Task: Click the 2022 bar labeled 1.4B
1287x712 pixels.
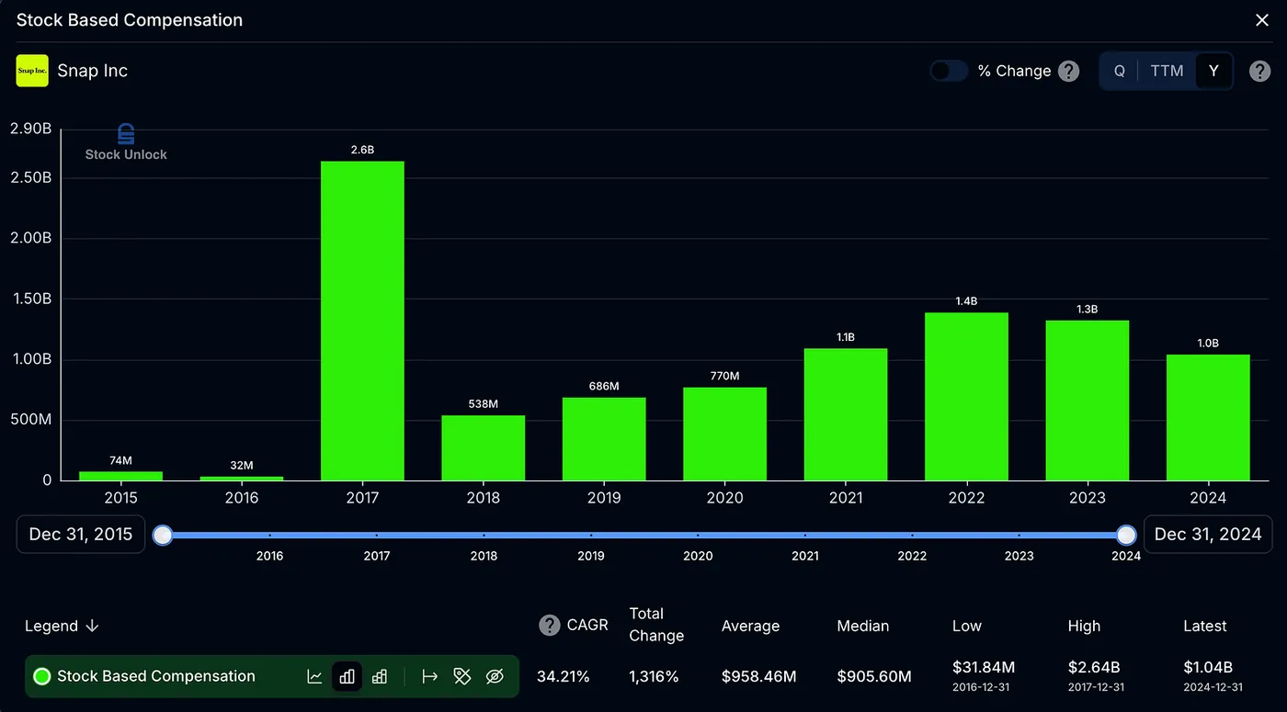Action: pyautogui.click(x=966, y=397)
